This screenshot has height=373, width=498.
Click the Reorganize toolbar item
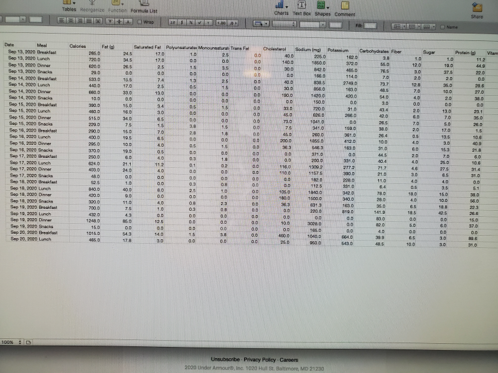pyautogui.click(x=92, y=11)
